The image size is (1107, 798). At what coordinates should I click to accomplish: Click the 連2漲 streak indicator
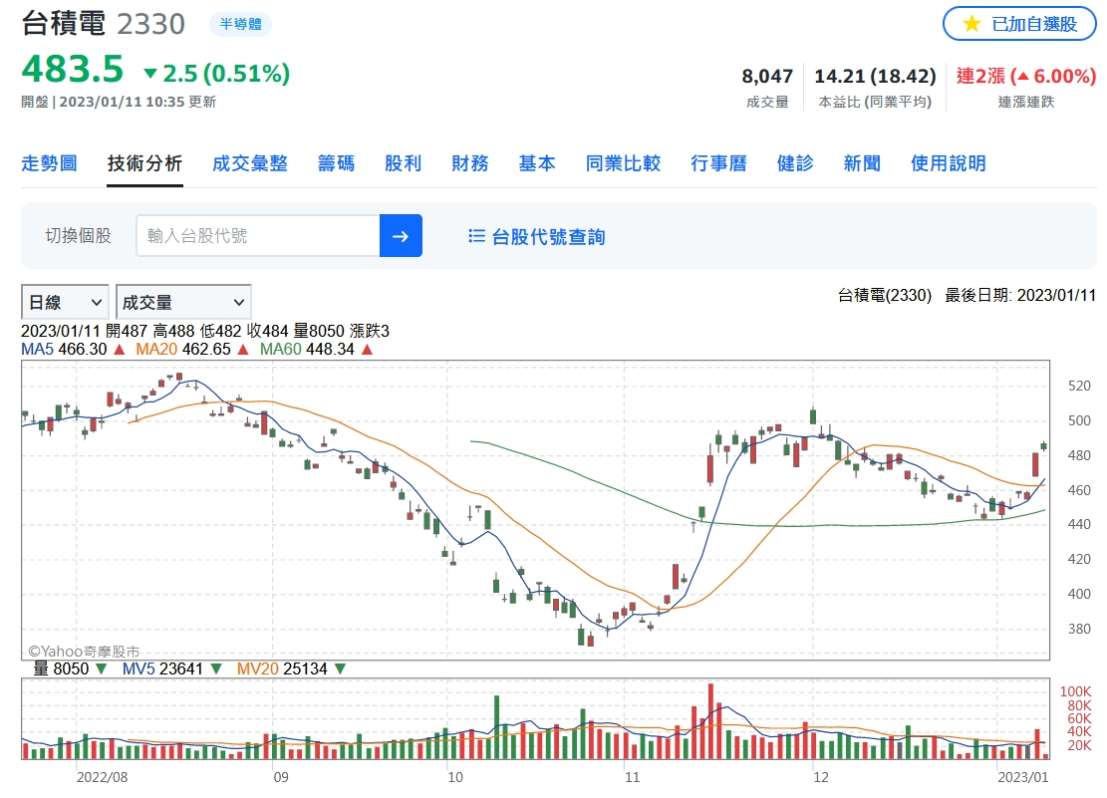pos(1026,77)
